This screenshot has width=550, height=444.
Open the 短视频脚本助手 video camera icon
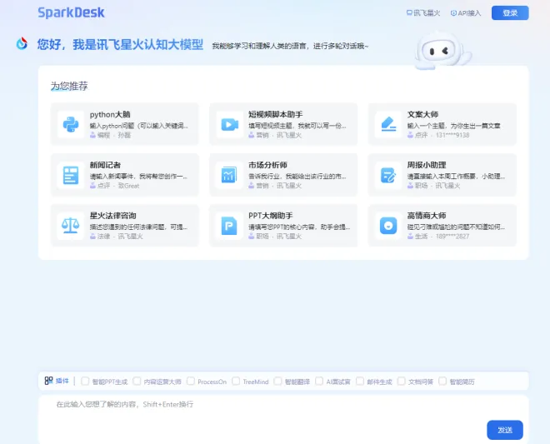(x=229, y=124)
